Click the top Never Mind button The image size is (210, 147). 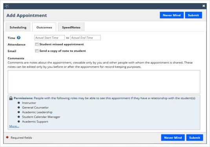pos(172,15)
